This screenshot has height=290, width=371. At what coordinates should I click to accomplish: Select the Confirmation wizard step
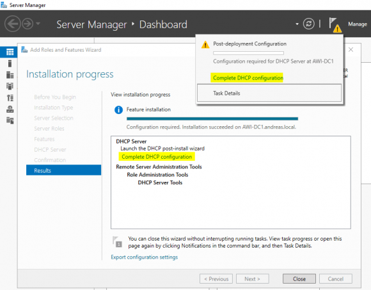(50, 160)
